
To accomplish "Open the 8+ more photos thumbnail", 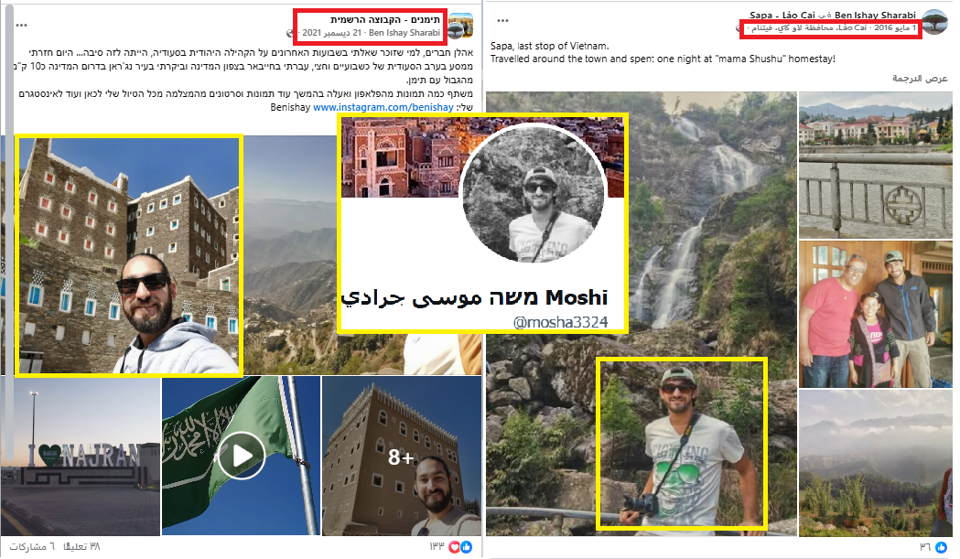I will tap(402, 456).
